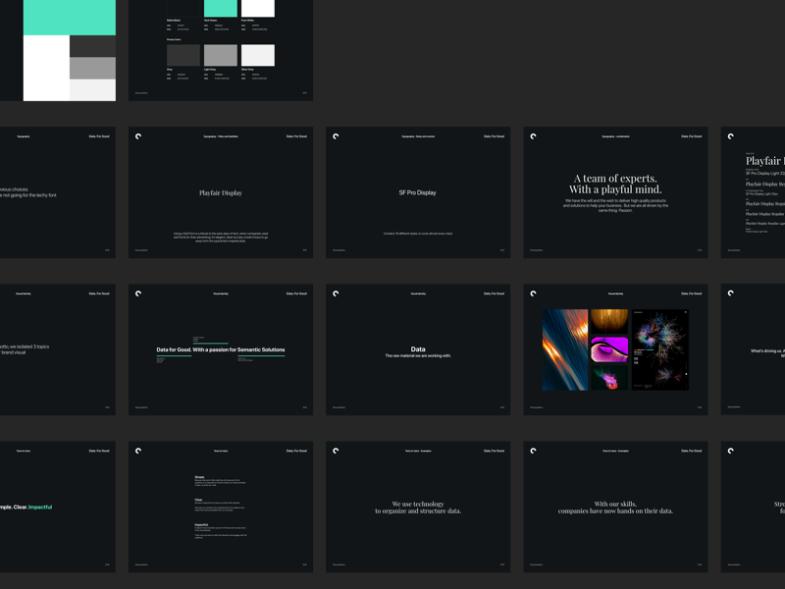This screenshot has width=785, height=589.
Task: Pick the Silver Grey color swatch
Action: click(258, 55)
